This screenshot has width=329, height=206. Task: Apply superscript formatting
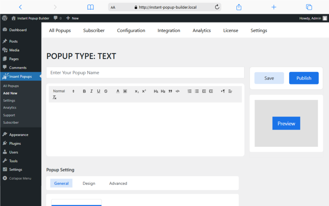click(144, 91)
